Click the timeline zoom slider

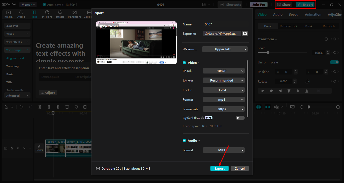(320, 107)
